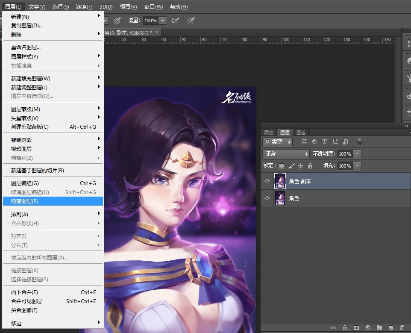
Task: Enable the airbrush icon next to 流量
Action: coord(175,21)
